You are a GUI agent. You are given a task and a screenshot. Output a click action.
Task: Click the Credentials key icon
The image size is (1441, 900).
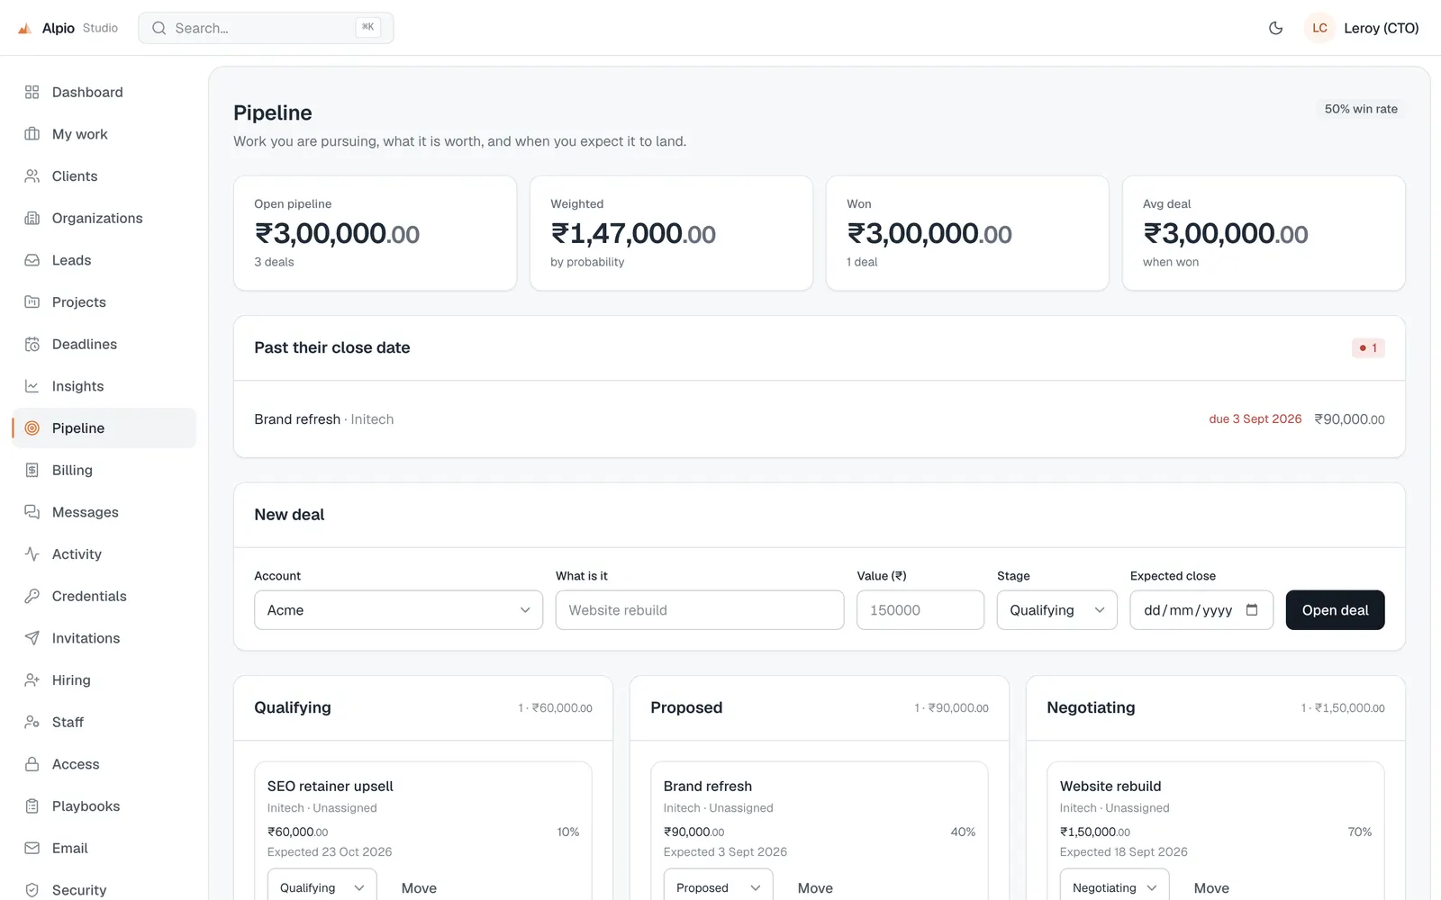(32, 596)
